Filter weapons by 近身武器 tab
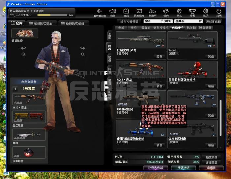The width and height of the screenshot is (231, 179). pyautogui.click(x=205, y=28)
